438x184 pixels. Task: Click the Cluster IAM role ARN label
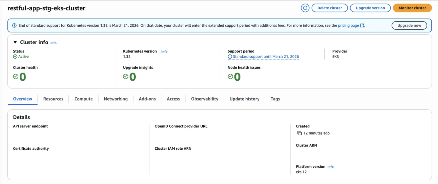click(173, 149)
